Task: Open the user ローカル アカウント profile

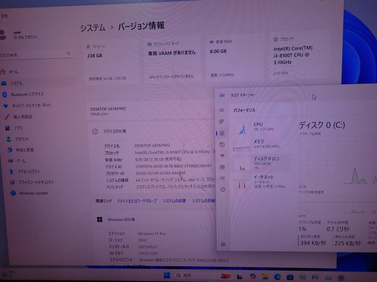Action: pyautogui.click(x=19, y=35)
